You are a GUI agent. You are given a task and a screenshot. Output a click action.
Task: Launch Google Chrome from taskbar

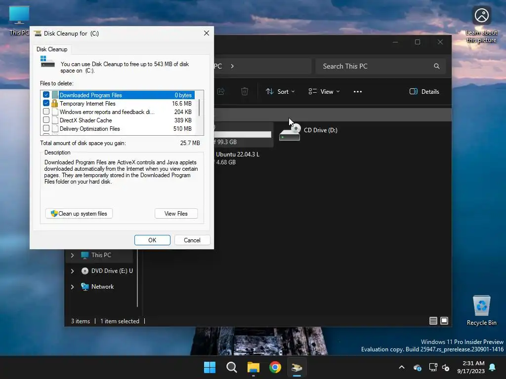pos(275,367)
